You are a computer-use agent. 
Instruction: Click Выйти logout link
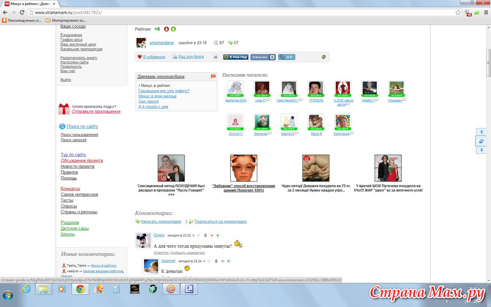(x=66, y=80)
